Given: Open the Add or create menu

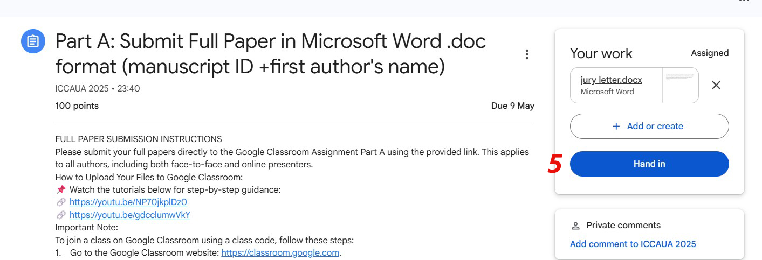Looking at the screenshot, I should (649, 126).
